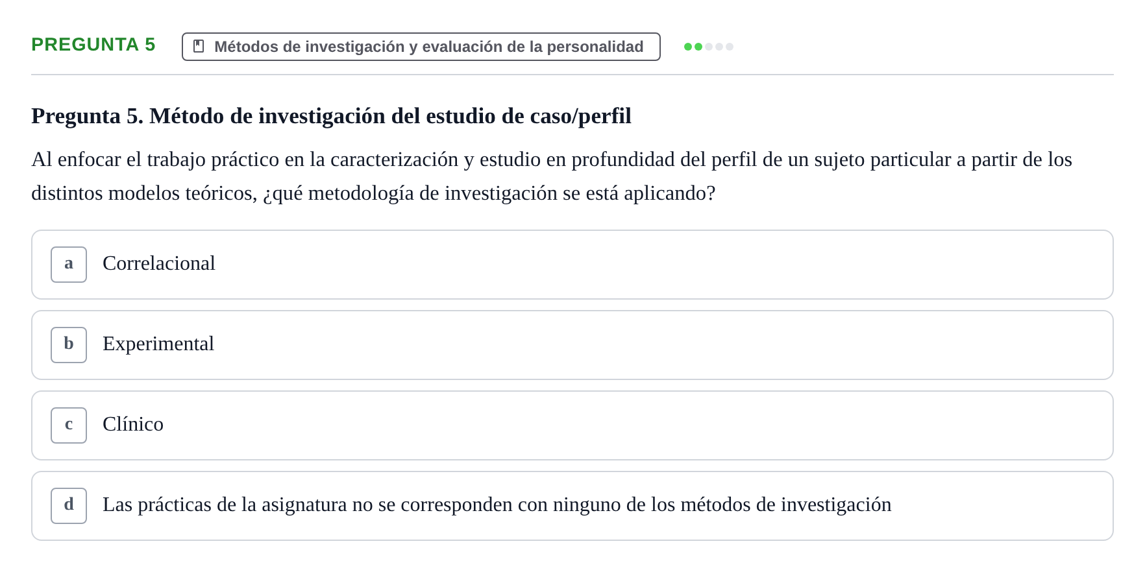Click the book icon in the topic tag

(199, 47)
